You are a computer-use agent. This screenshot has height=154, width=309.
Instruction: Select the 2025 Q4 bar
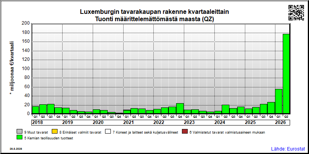point(271,108)
